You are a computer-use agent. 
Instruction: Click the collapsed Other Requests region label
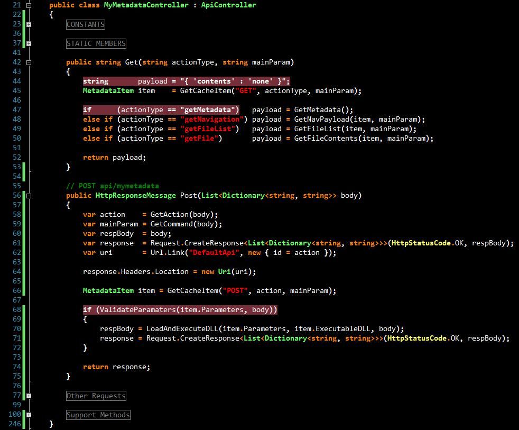point(96,396)
